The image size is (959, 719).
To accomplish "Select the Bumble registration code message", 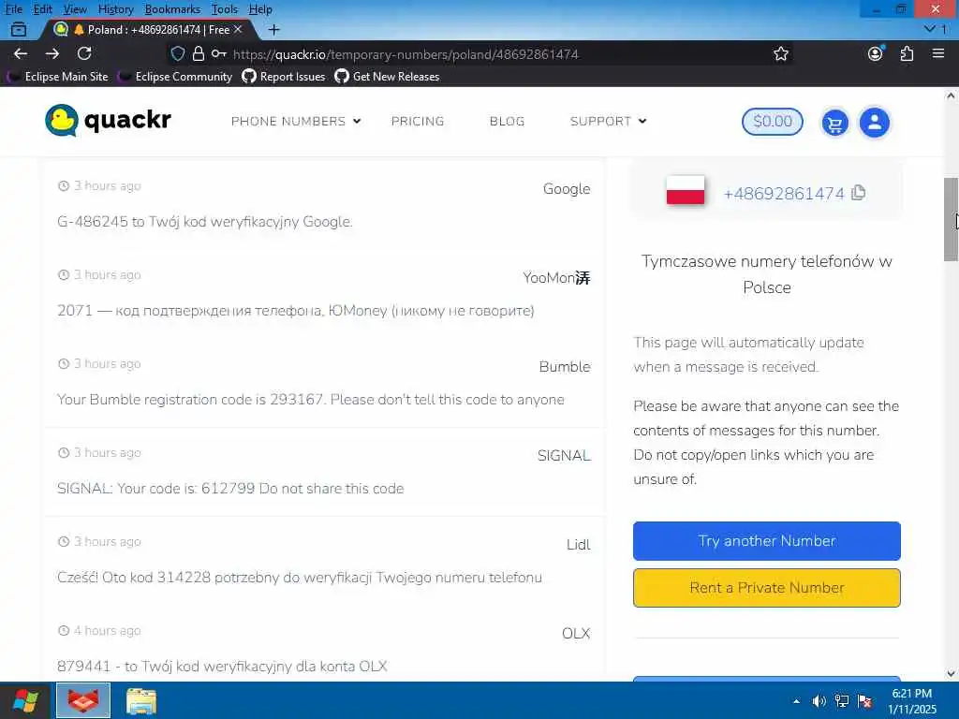I will click(311, 399).
